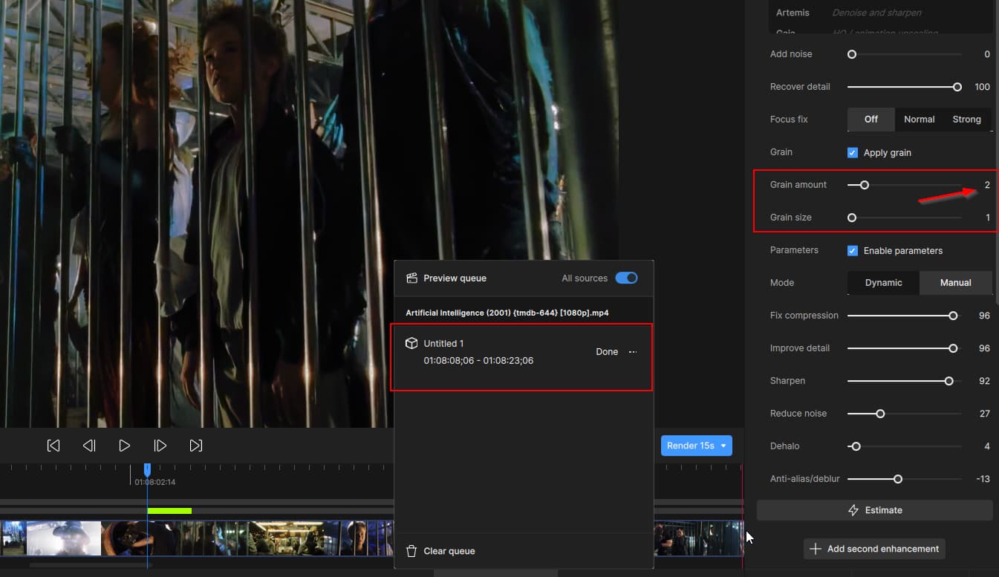The height and width of the screenshot is (577, 999).
Task: Click the lightning Estimate icon
Action: point(853,510)
